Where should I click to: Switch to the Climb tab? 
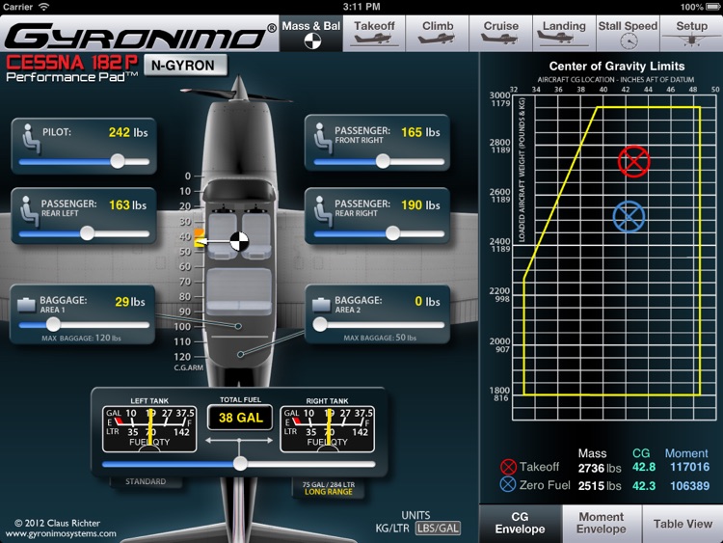[x=438, y=34]
